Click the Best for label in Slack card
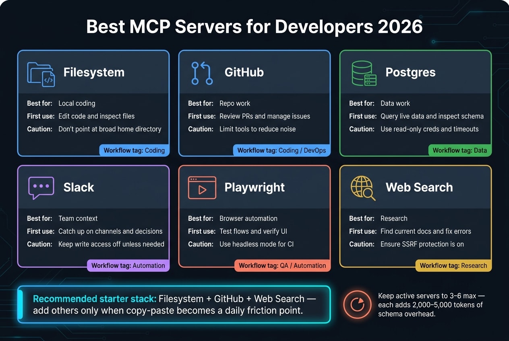This screenshot has width=509, height=341. point(39,218)
